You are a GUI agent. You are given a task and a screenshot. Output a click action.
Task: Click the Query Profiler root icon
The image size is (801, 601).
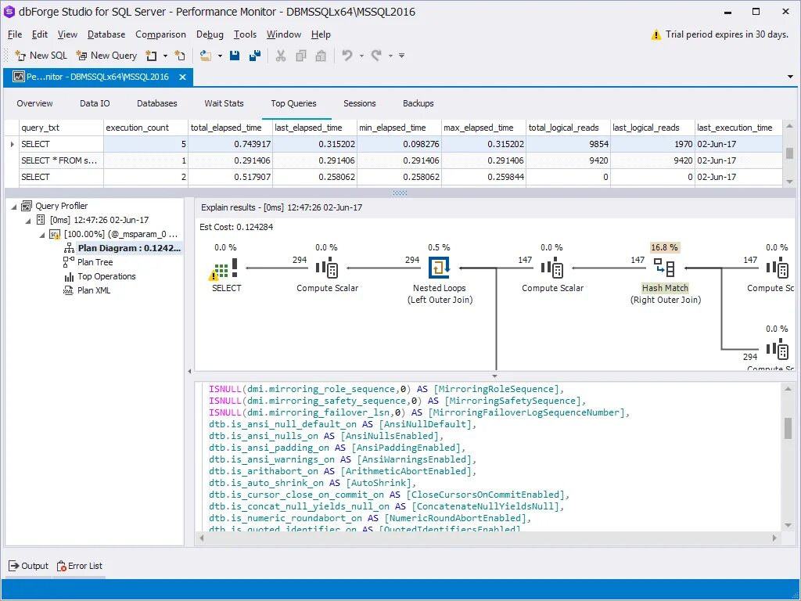point(27,206)
